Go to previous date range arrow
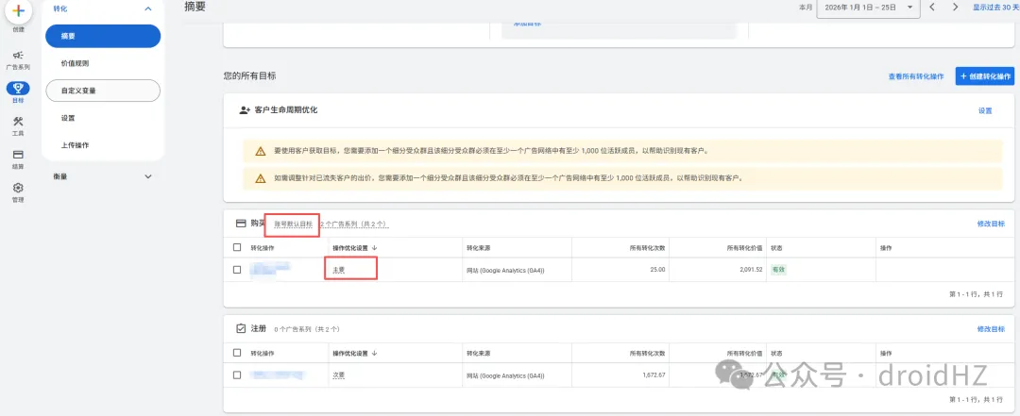The image size is (1020, 416). [932, 8]
